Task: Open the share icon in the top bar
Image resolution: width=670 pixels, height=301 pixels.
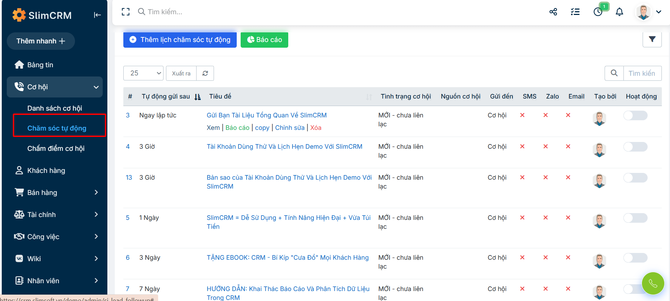Action: point(553,12)
